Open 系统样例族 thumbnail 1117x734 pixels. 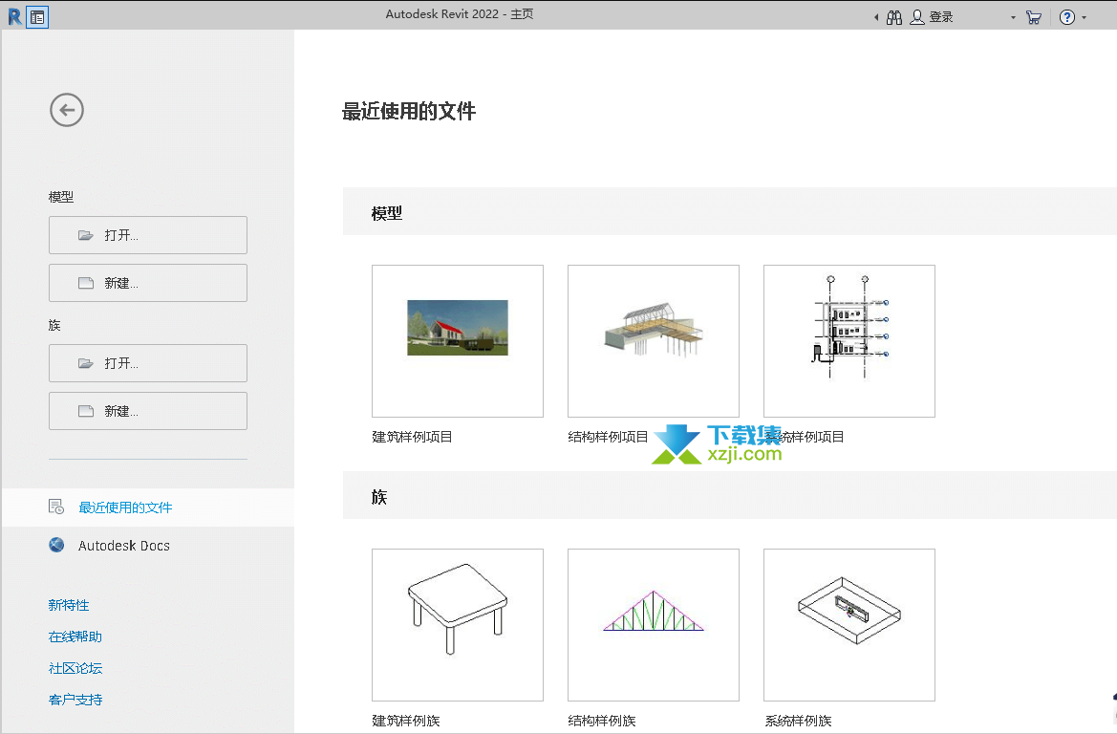849,625
